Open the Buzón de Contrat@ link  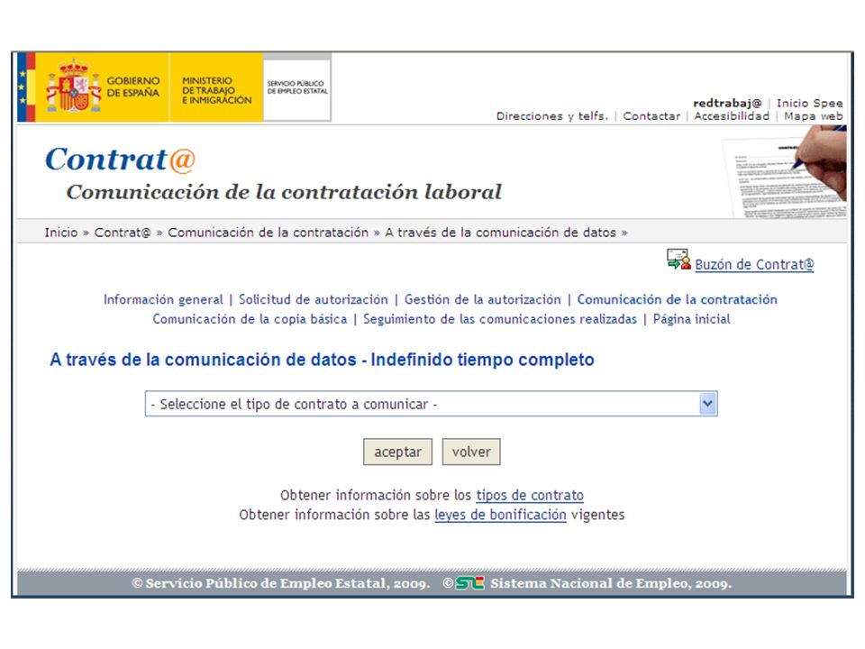point(754,264)
